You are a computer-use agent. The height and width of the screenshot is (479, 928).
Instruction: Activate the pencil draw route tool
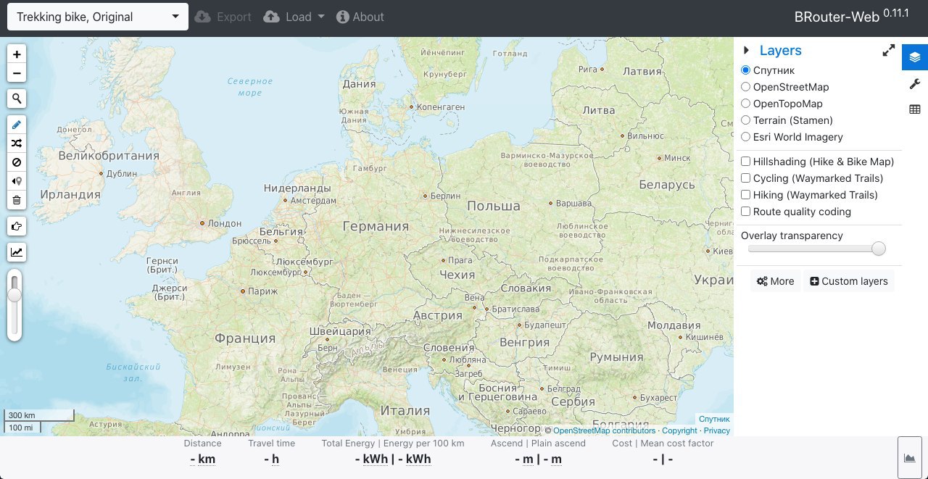(x=17, y=125)
